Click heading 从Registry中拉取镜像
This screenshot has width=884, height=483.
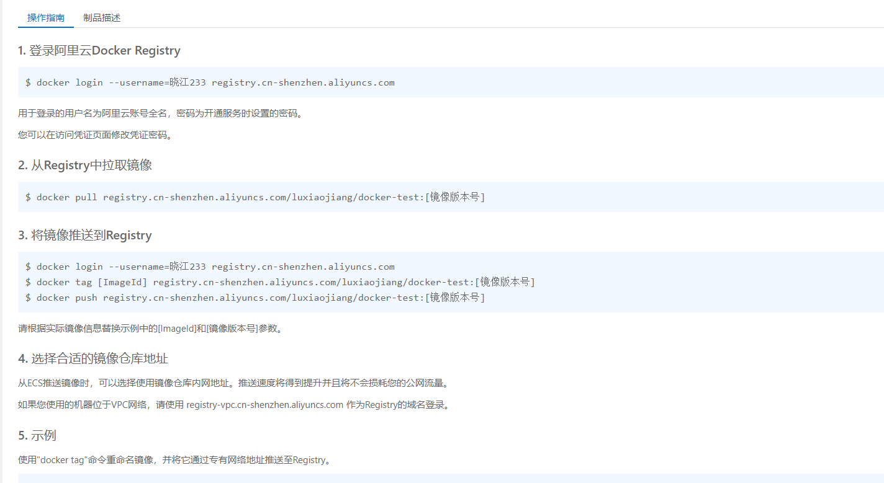(85, 166)
